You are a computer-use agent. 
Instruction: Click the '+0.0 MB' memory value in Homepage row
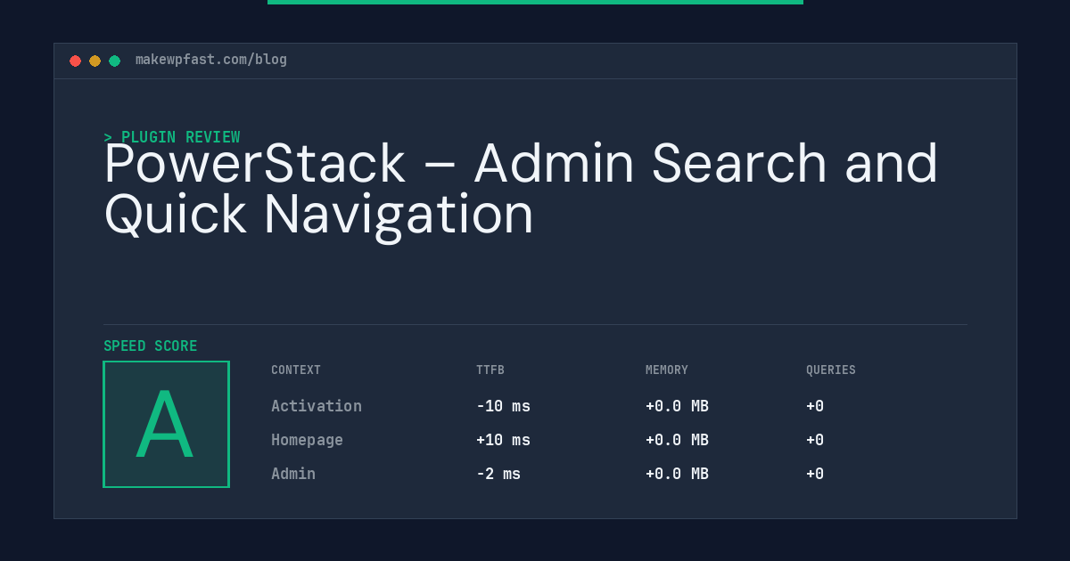coord(677,440)
